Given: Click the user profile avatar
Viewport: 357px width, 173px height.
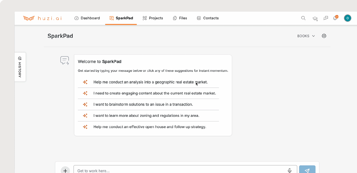Looking at the screenshot, I should tap(347, 18).
